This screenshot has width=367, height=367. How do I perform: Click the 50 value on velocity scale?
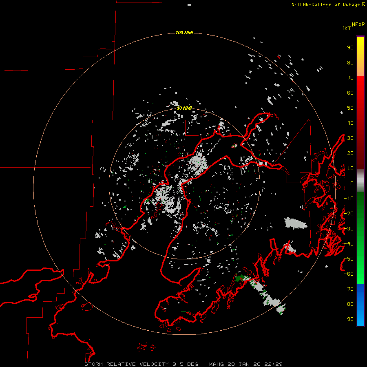tap(350, 108)
